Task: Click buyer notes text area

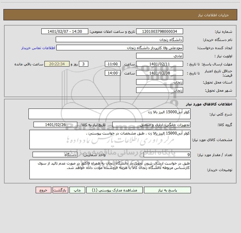Action: click(x=110, y=170)
